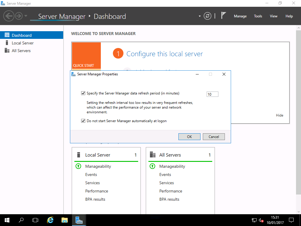Open Performance in All Servers tile
This screenshot has height=226, width=301.
point(171,191)
